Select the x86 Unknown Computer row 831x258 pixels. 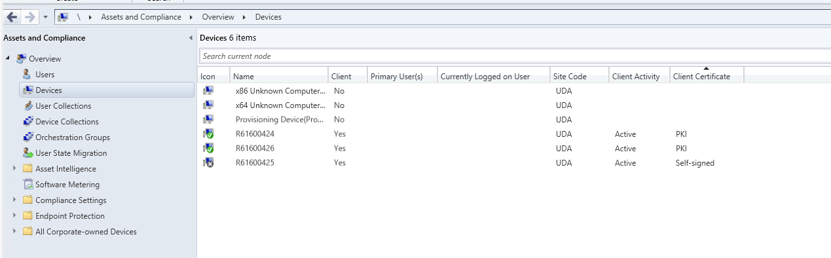[x=514, y=91]
